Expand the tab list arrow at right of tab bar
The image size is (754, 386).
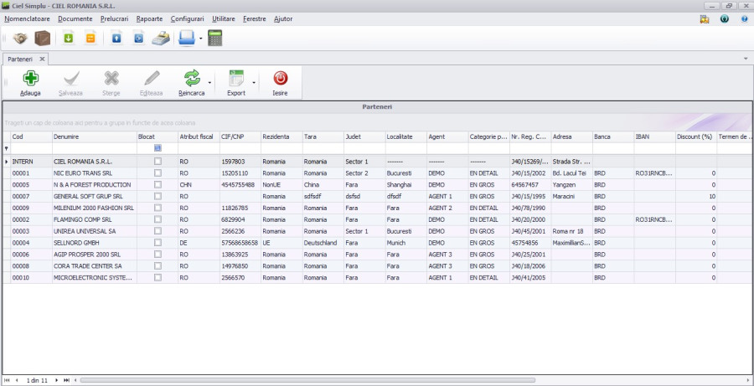point(746,59)
